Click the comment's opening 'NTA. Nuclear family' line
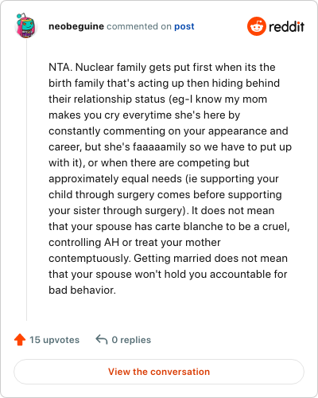This screenshot has width=318, height=398. click(162, 67)
